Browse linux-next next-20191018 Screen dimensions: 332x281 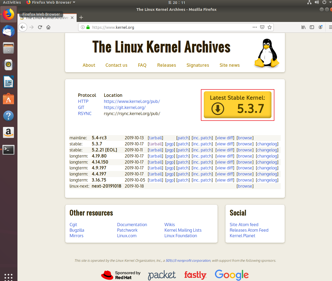coord(245,186)
